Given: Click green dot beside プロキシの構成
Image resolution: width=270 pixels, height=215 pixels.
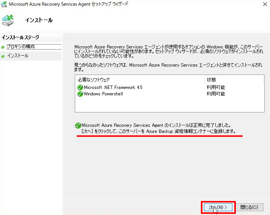Looking at the screenshot, I should tap(3, 47).
